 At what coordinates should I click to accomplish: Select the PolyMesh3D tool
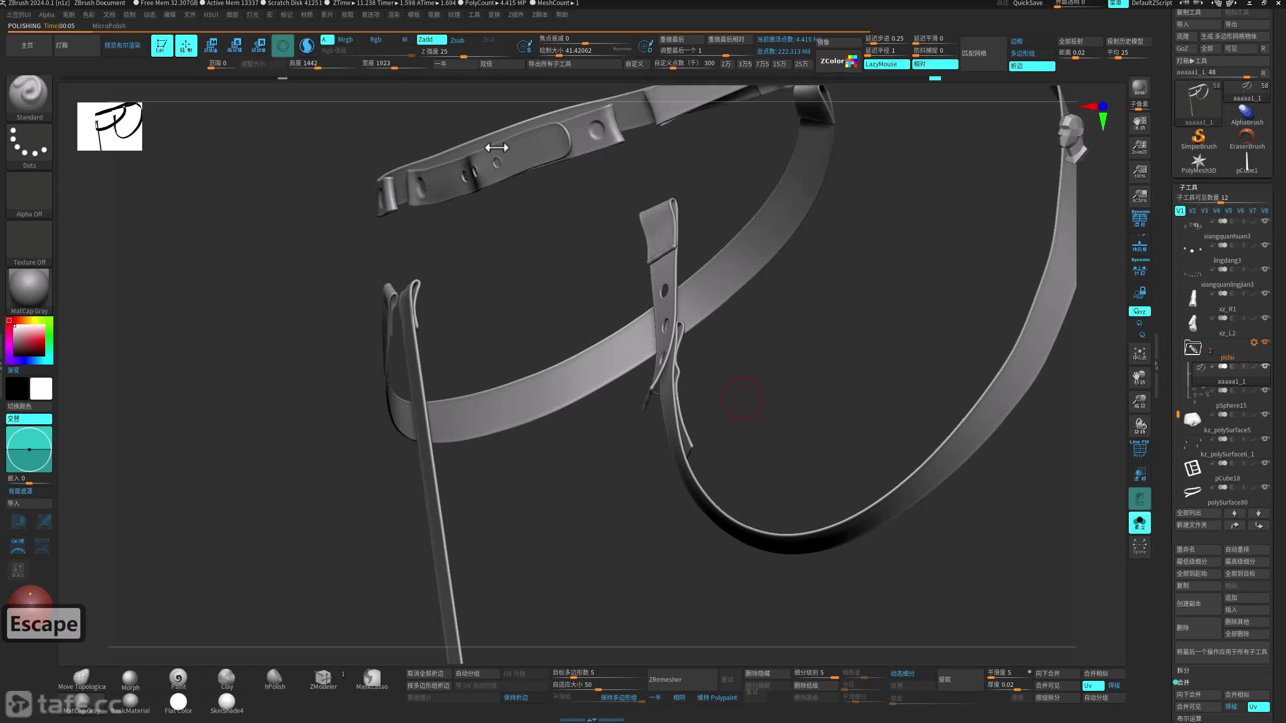click(x=1199, y=164)
